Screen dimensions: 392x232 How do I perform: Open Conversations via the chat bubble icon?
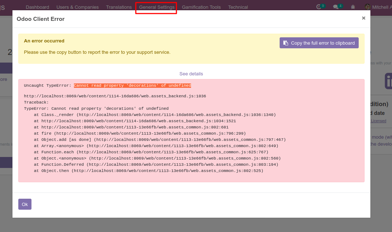click(336, 6)
